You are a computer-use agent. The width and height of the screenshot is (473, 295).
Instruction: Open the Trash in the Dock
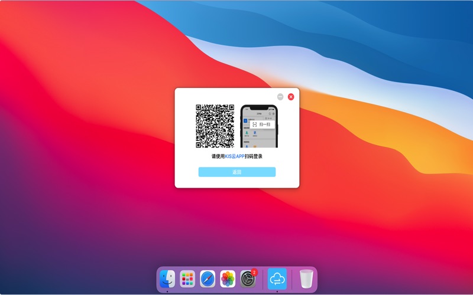tap(306, 278)
